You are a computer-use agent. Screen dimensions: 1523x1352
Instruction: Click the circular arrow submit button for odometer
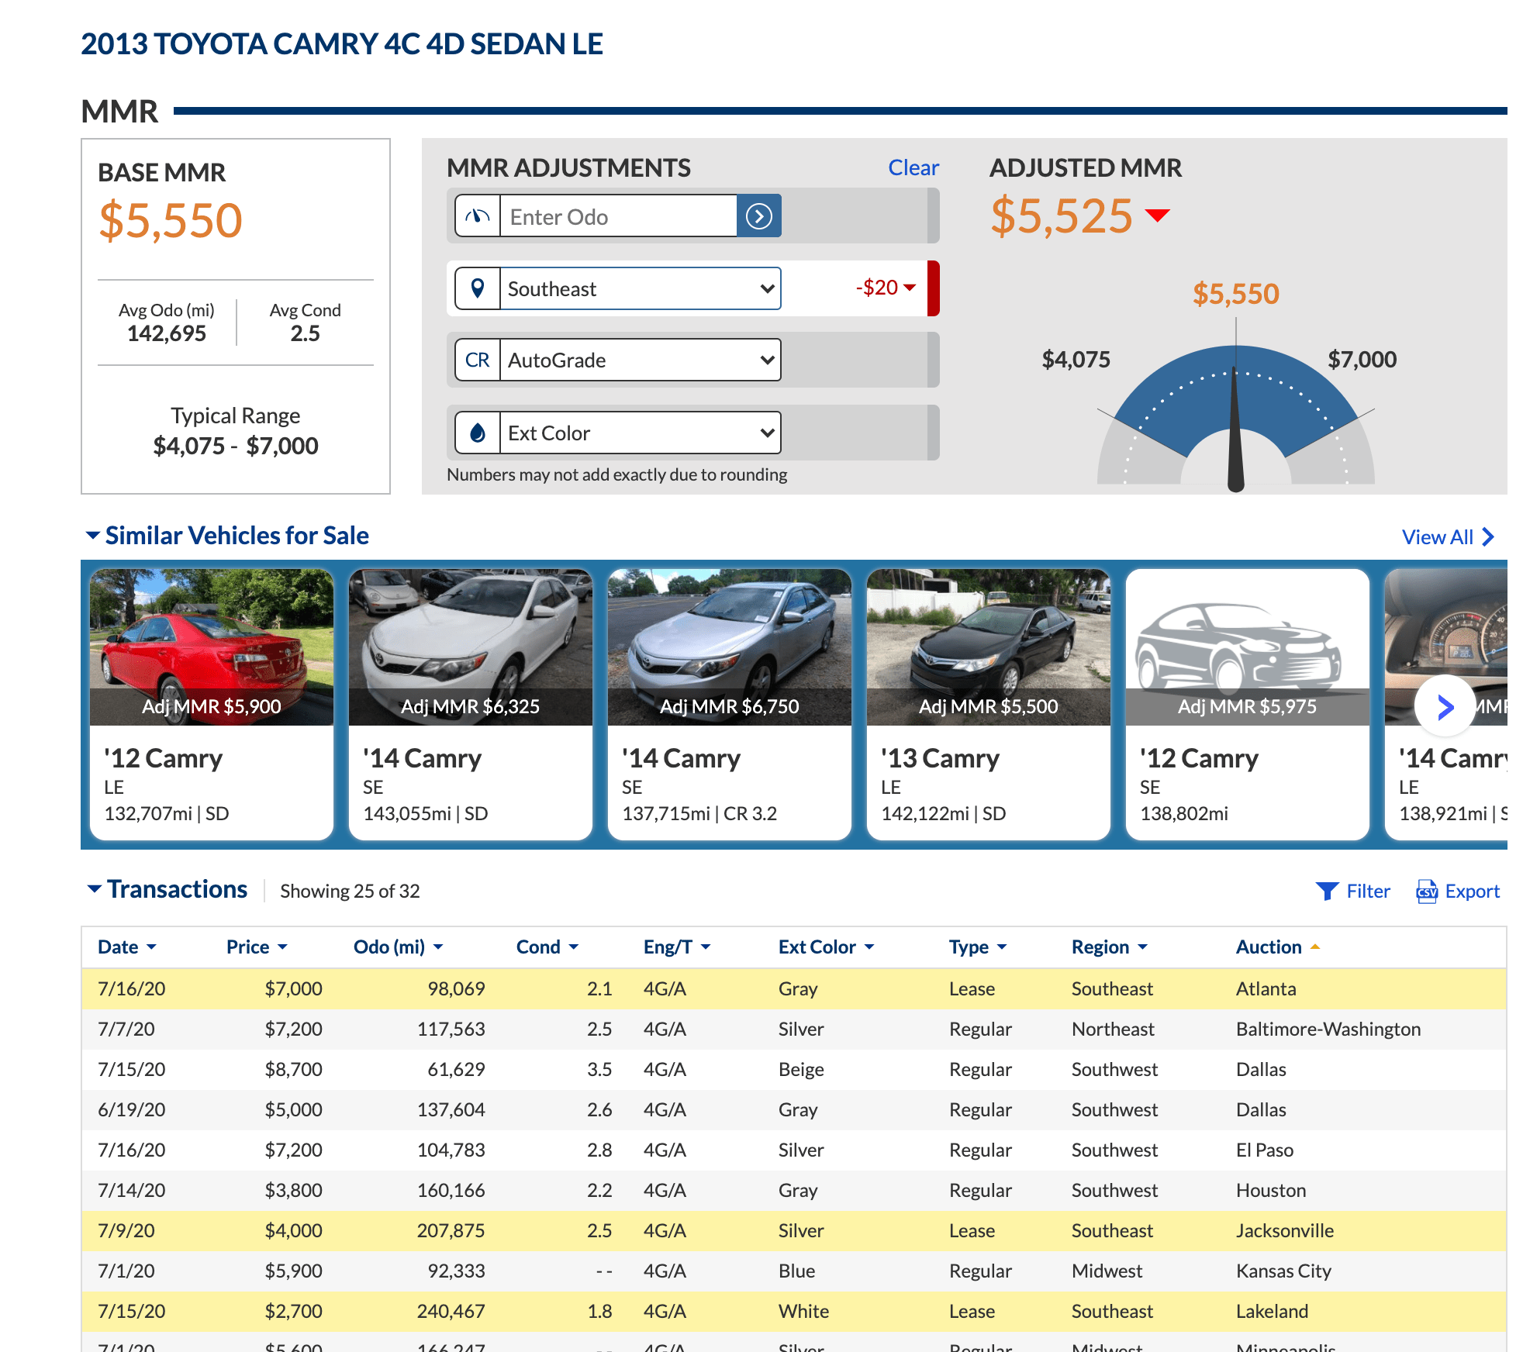(758, 216)
